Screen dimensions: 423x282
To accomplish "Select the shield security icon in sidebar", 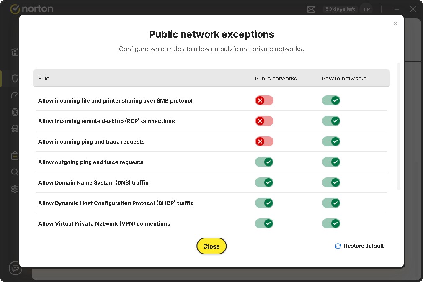I will (15, 79).
